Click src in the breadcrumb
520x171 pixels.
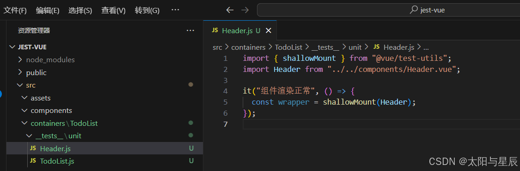point(218,47)
